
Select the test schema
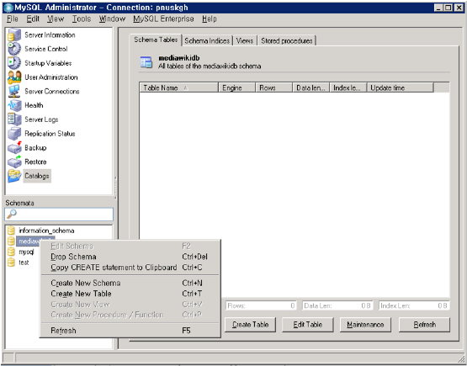(24, 263)
